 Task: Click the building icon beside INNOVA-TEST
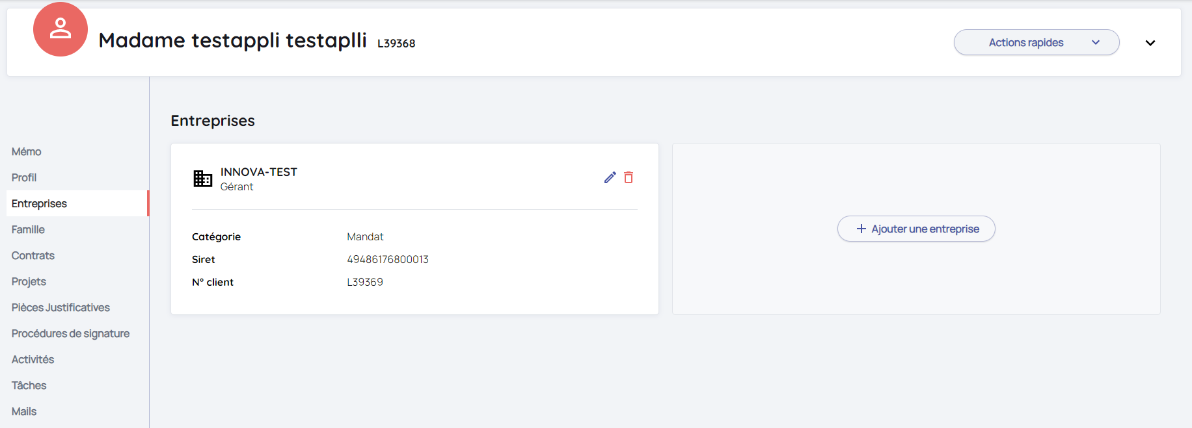(202, 179)
